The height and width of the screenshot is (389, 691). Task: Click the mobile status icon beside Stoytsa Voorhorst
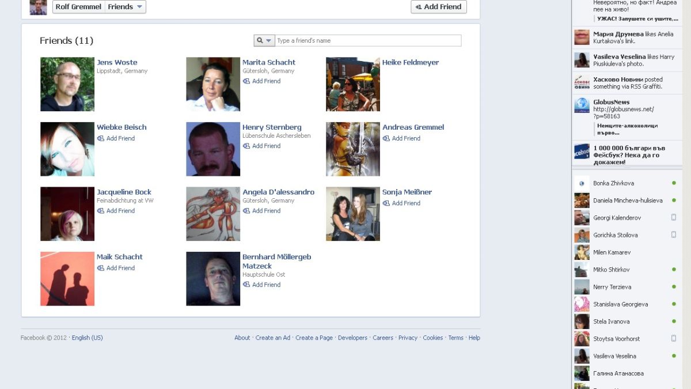(x=674, y=339)
